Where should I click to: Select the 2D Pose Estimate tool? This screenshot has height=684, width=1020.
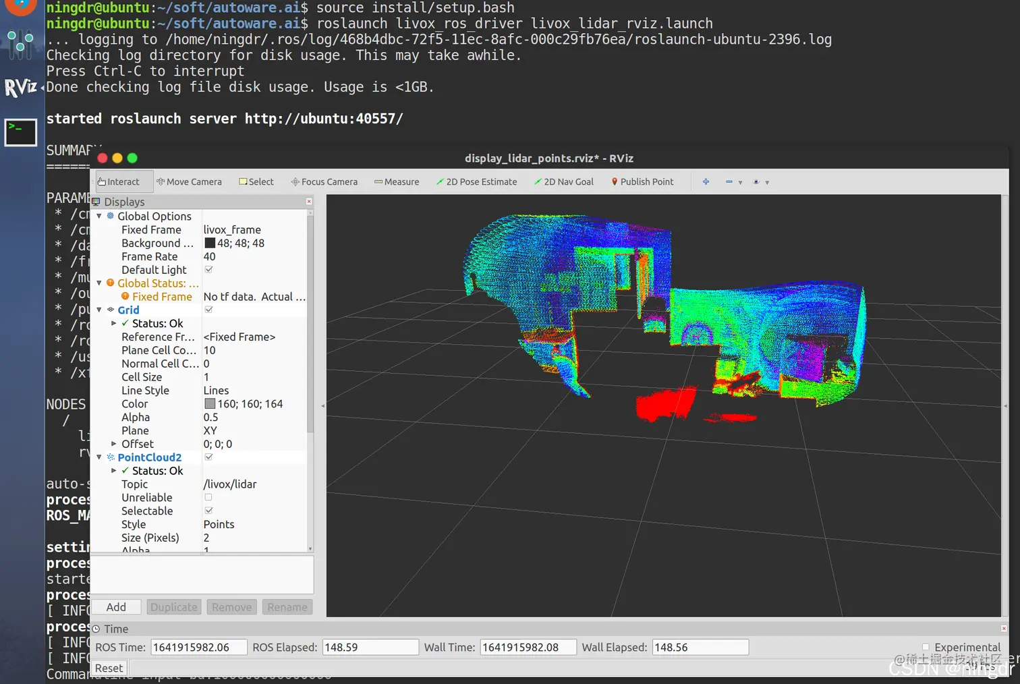[476, 181]
